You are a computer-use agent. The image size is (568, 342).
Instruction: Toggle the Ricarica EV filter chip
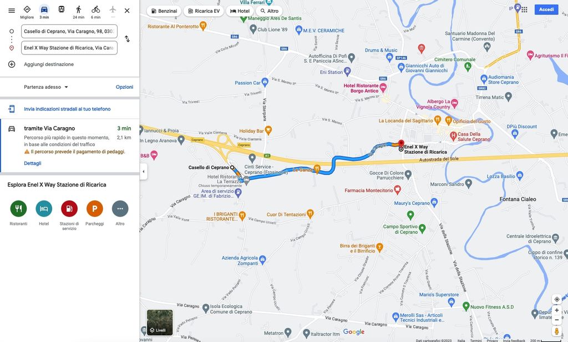tap(204, 11)
